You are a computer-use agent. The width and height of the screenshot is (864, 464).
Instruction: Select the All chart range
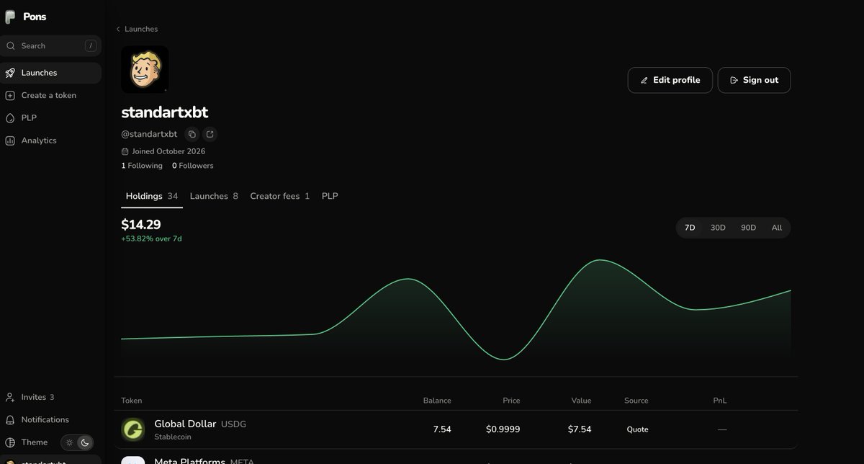[x=776, y=228]
